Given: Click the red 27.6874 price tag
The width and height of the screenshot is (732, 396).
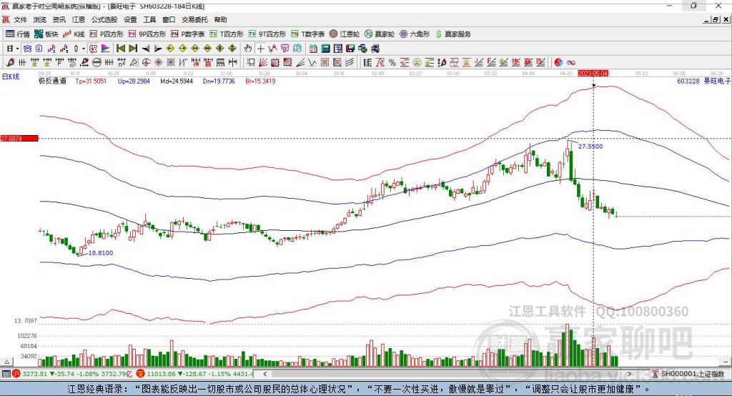Looking at the screenshot, I should pyautogui.click(x=19, y=138).
